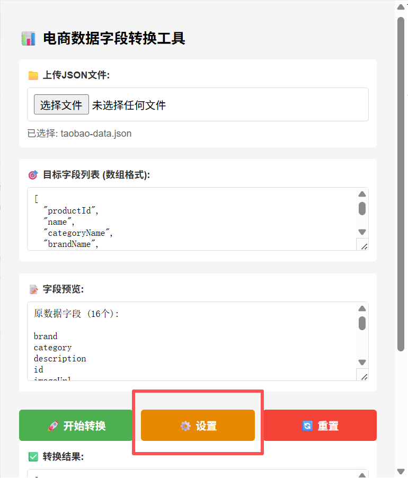Image resolution: width=408 pixels, height=478 pixels.
Task: Click "category" in field preview
Action: click(52, 348)
